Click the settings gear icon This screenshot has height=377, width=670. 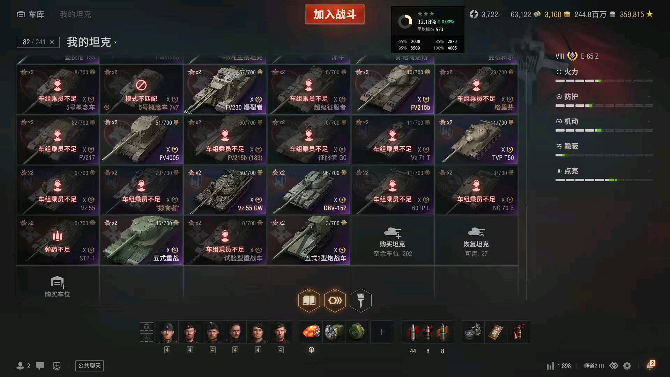coord(627,366)
